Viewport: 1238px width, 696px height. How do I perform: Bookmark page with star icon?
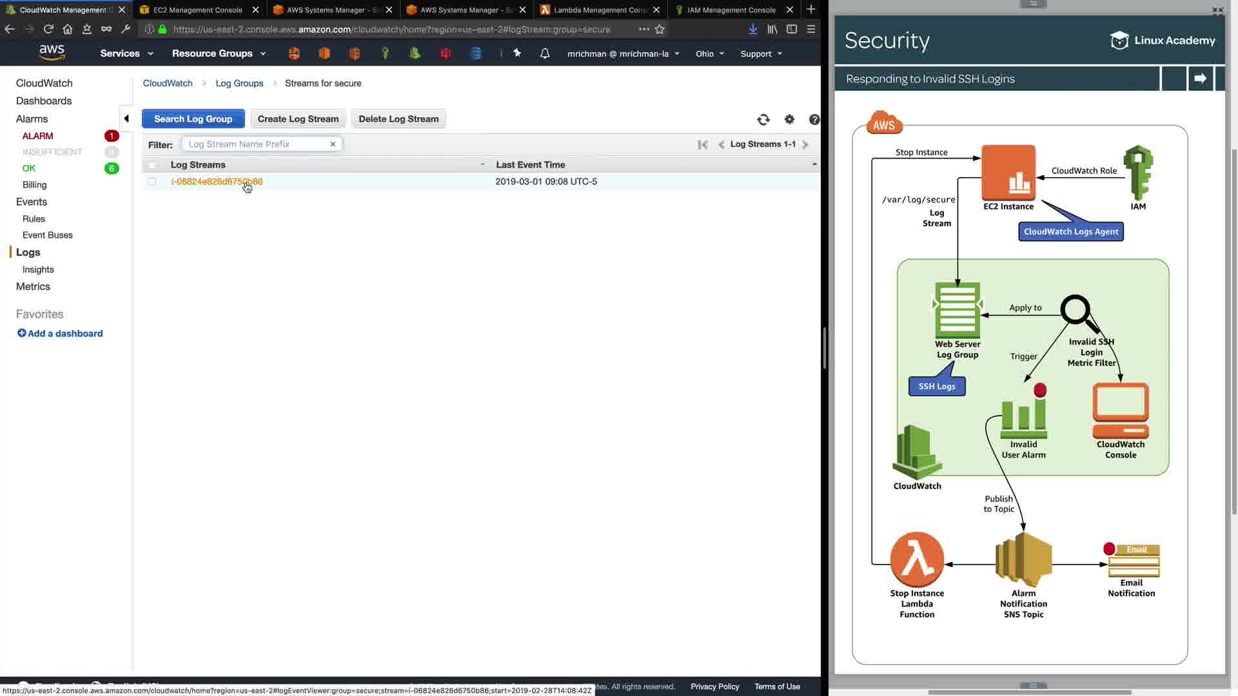[660, 29]
